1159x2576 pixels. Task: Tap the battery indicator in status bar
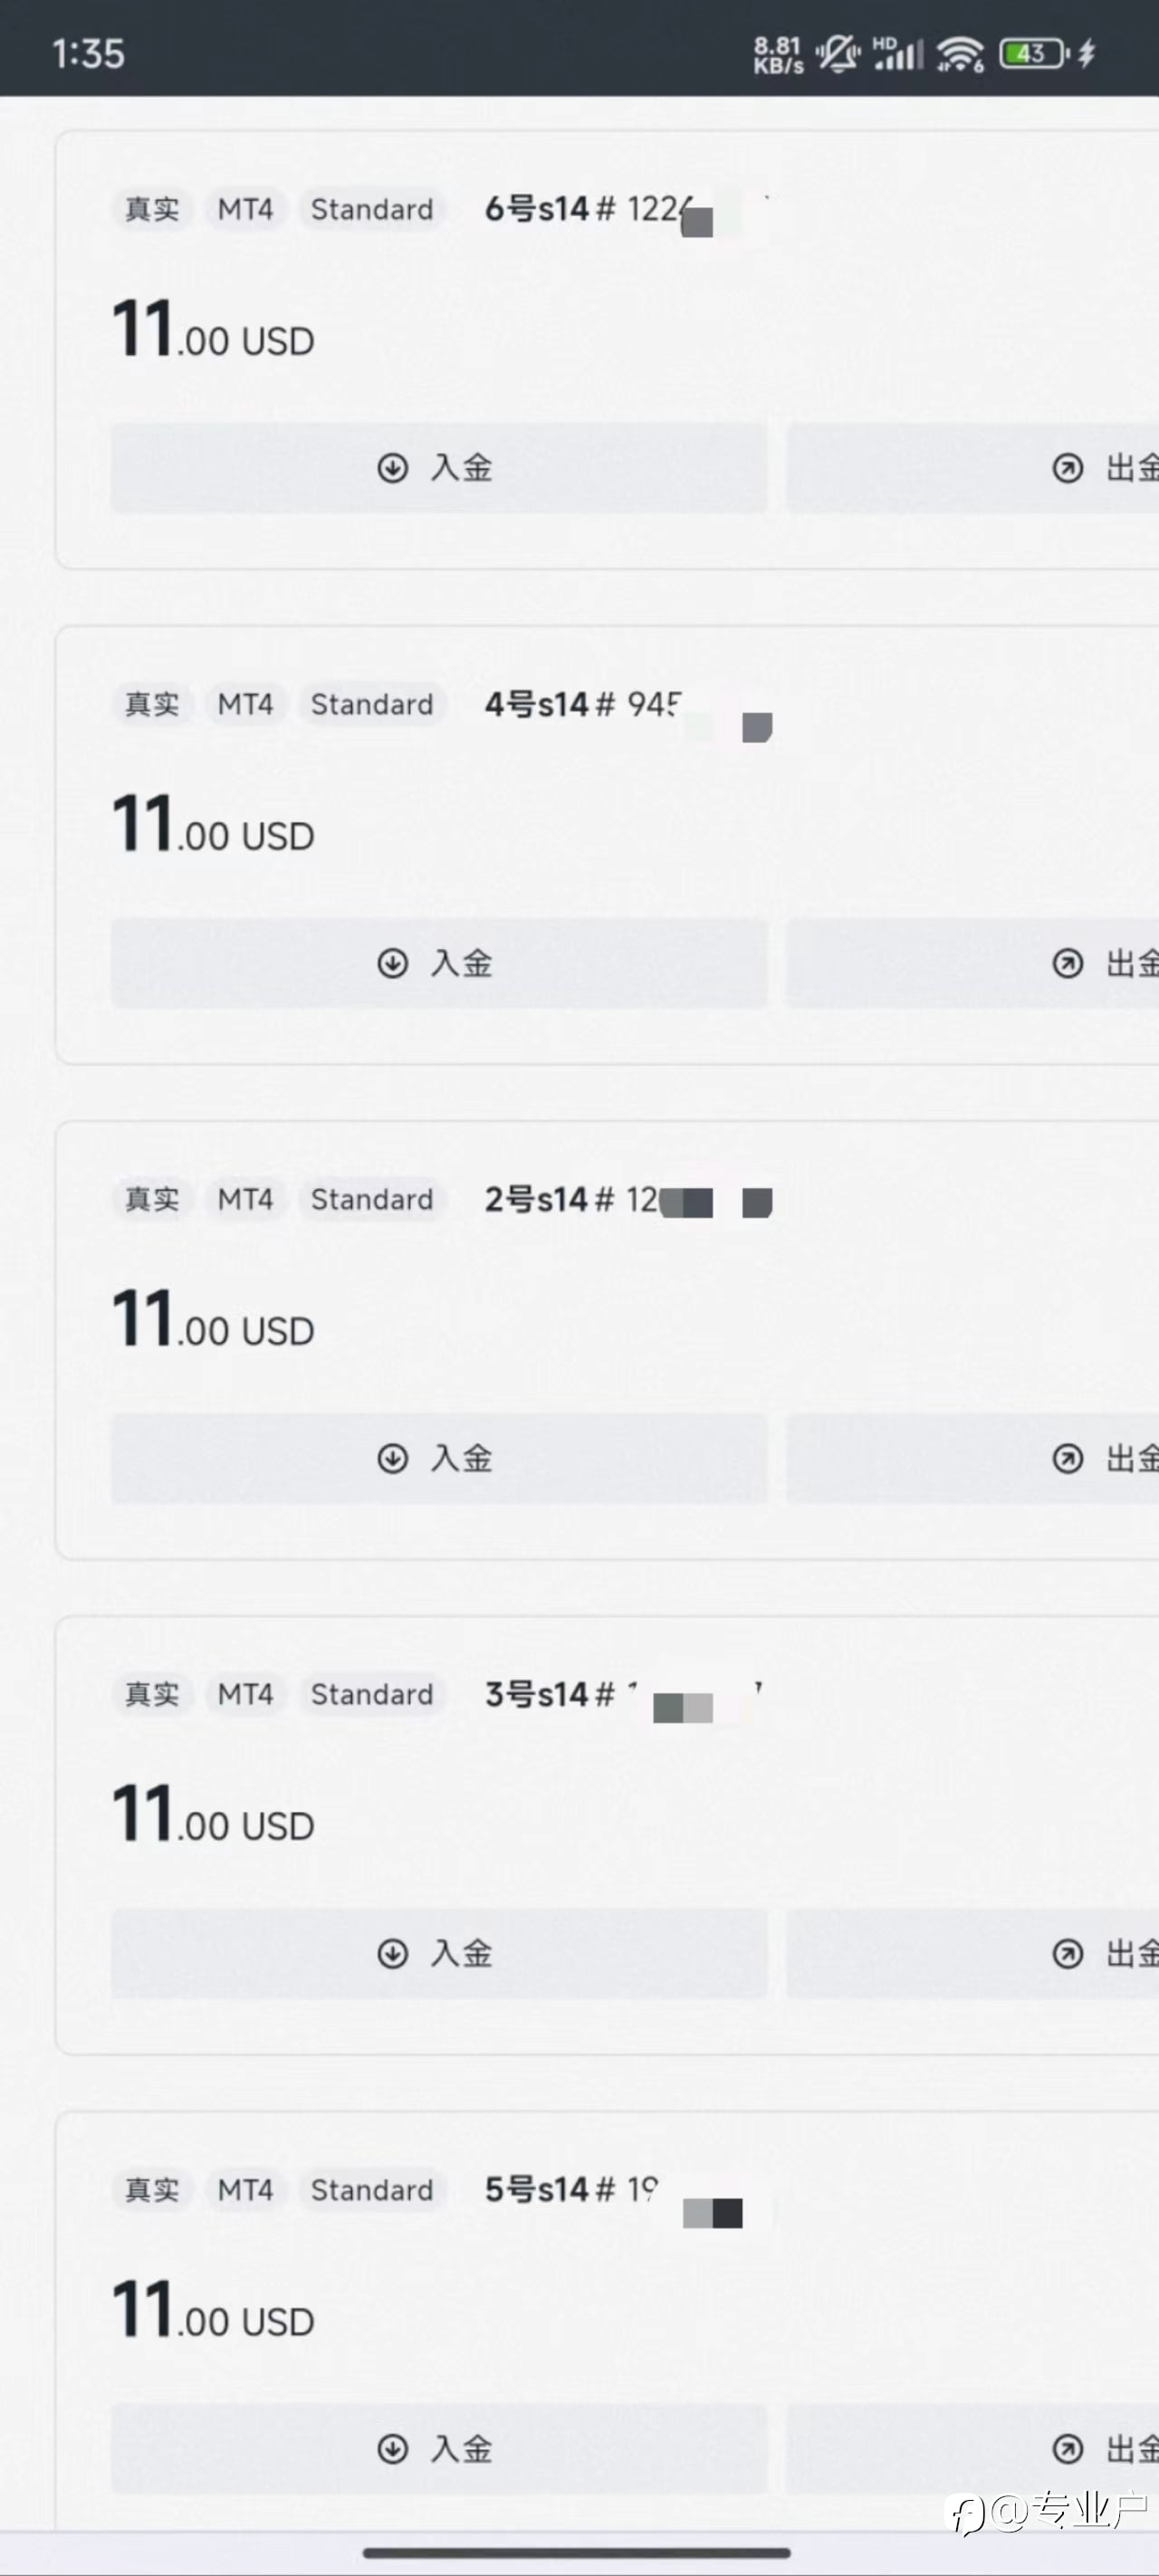point(1032,53)
